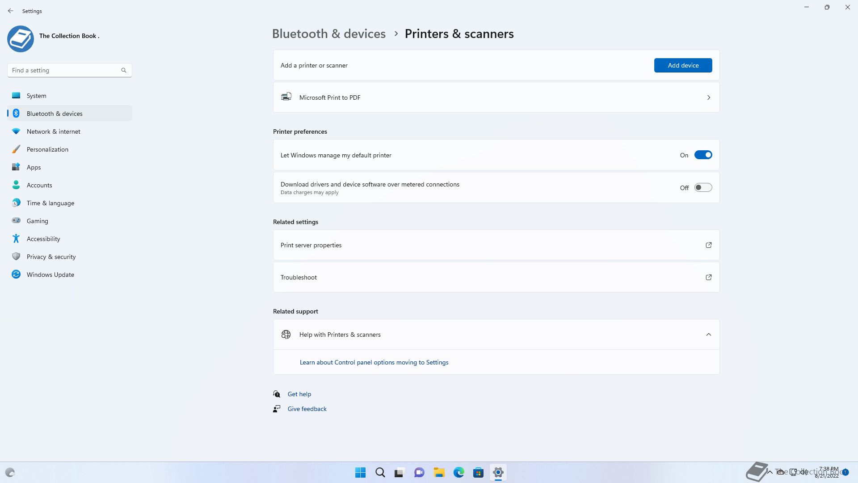858x483 pixels.
Task: Open the clock and date in taskbar
Action: (827, 472)
